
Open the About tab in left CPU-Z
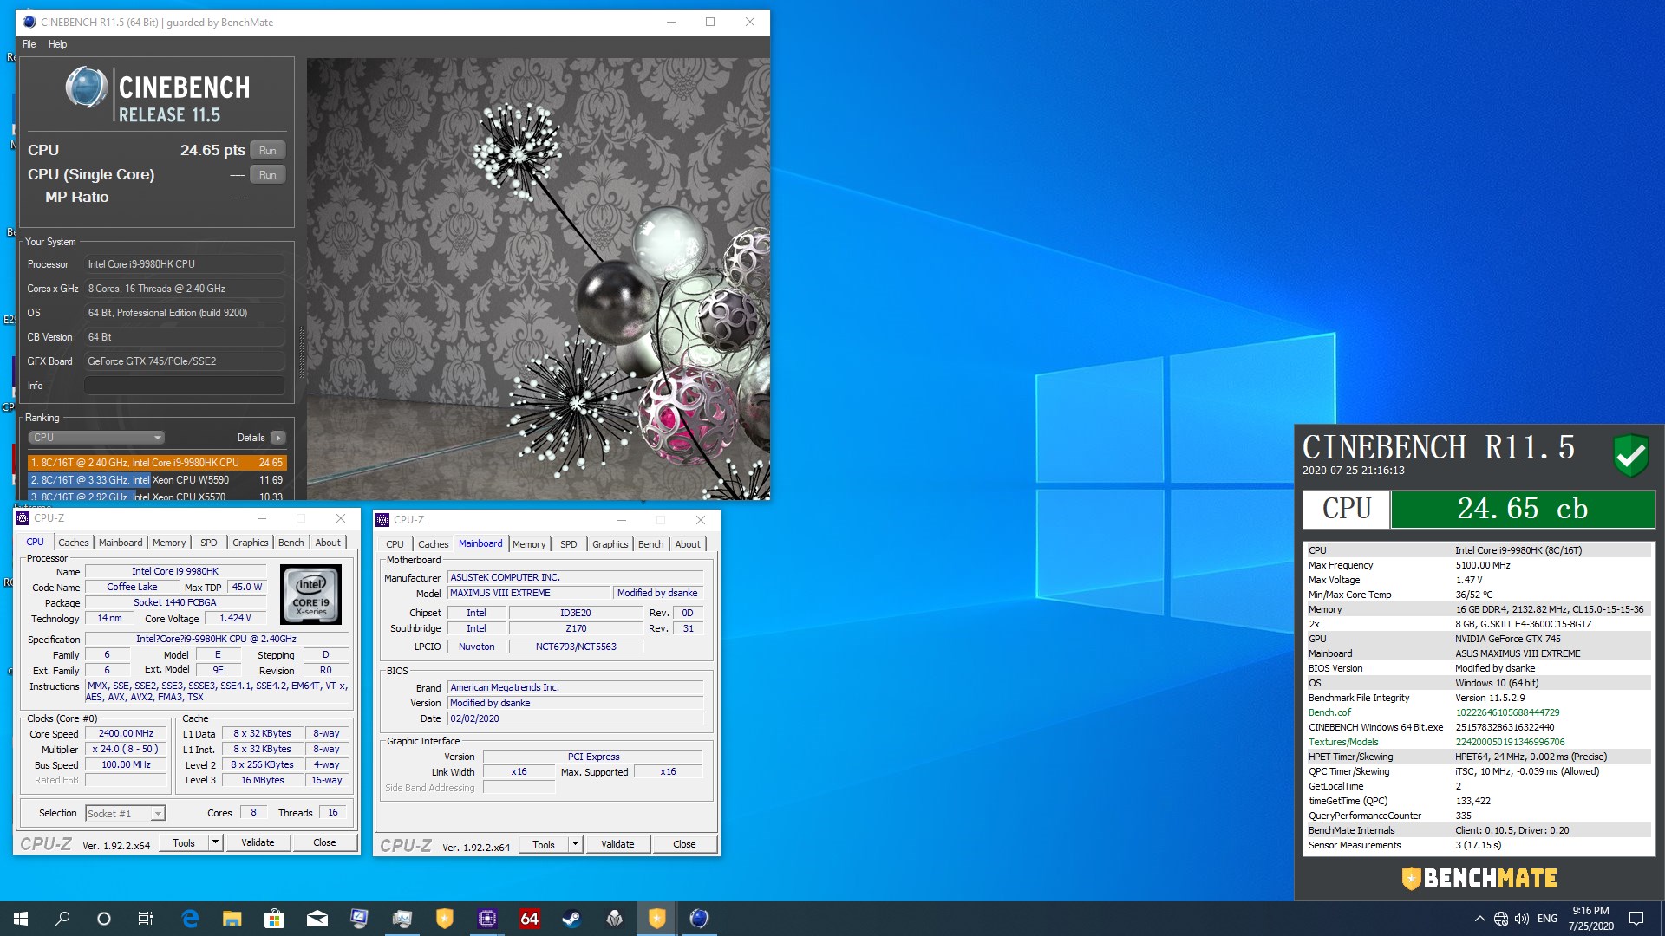point(328,543)
